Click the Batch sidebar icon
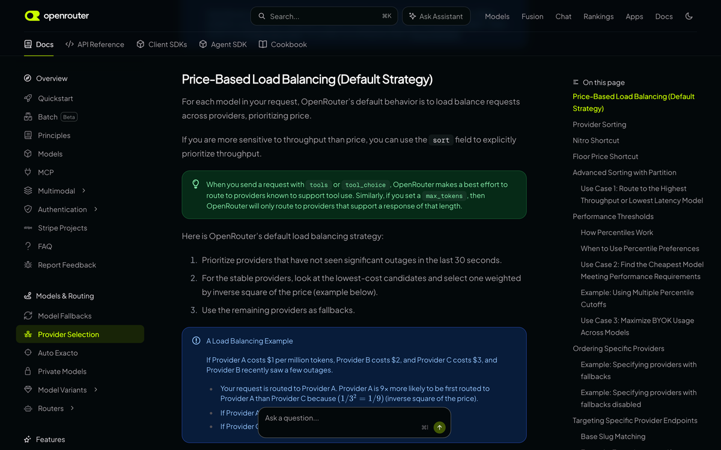Image resolution: width=721 pixels, height=450 pixels. click(x=28, y=117)
